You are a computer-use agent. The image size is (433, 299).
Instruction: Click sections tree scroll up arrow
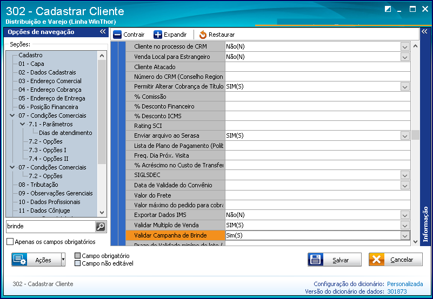pyautogui.click(x=102, y=56)
